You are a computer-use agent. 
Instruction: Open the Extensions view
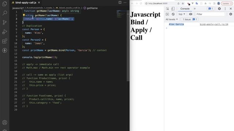pos(5,41)
